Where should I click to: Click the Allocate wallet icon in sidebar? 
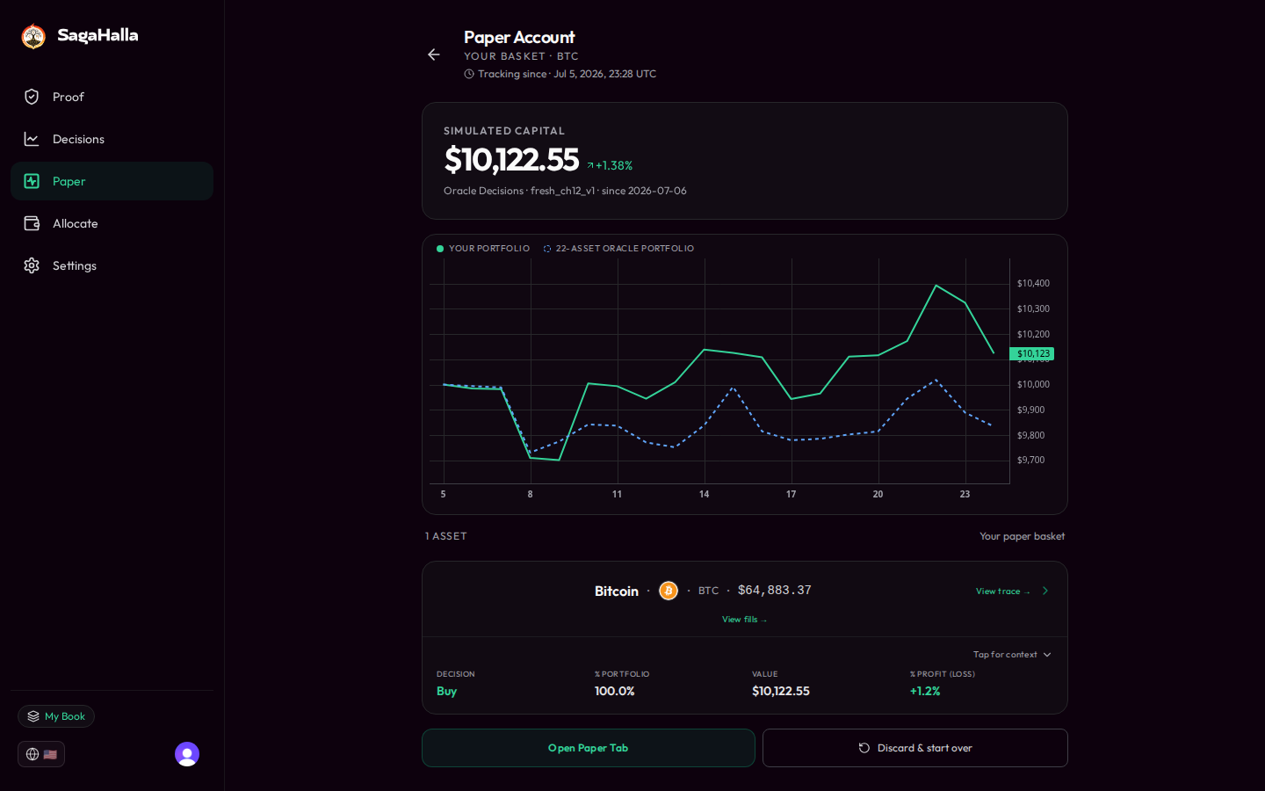[x=32, y=223]
